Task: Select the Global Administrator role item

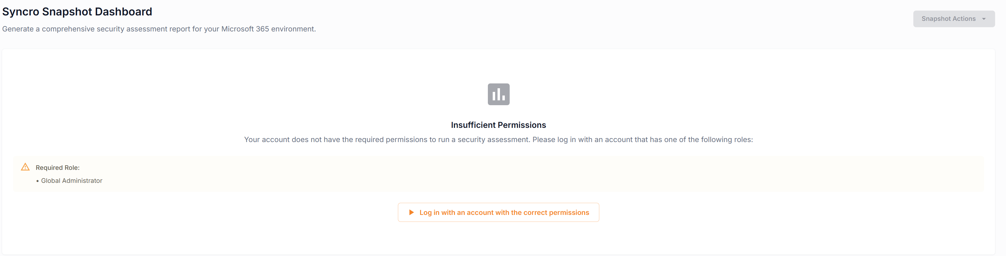Action: click(x=71, y=181)
